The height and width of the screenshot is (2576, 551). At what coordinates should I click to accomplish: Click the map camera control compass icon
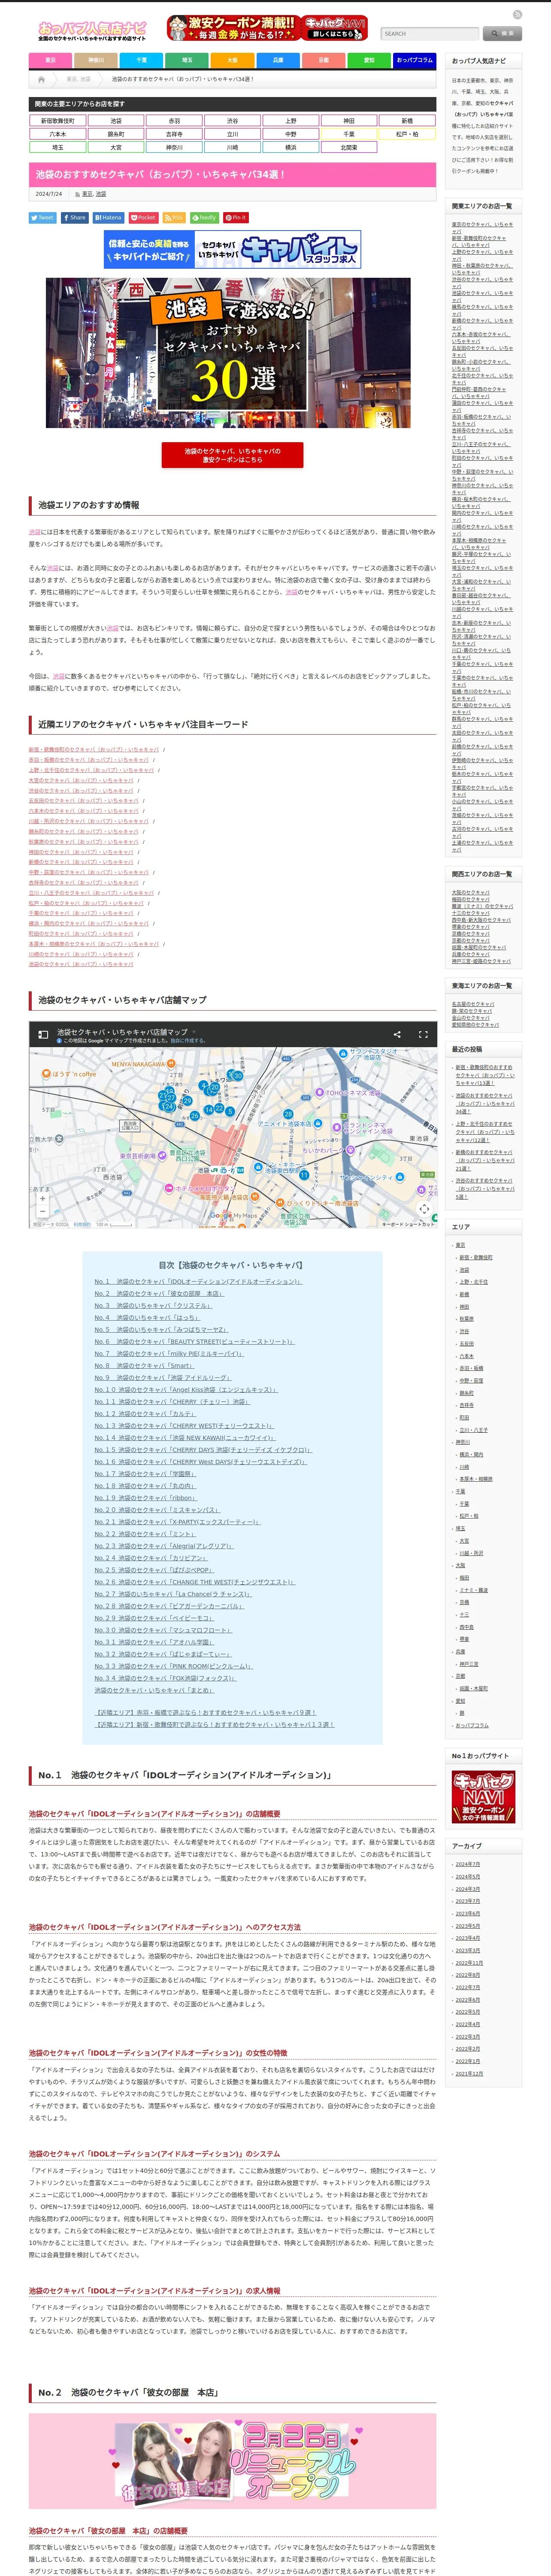click(x=424, y=1208)
